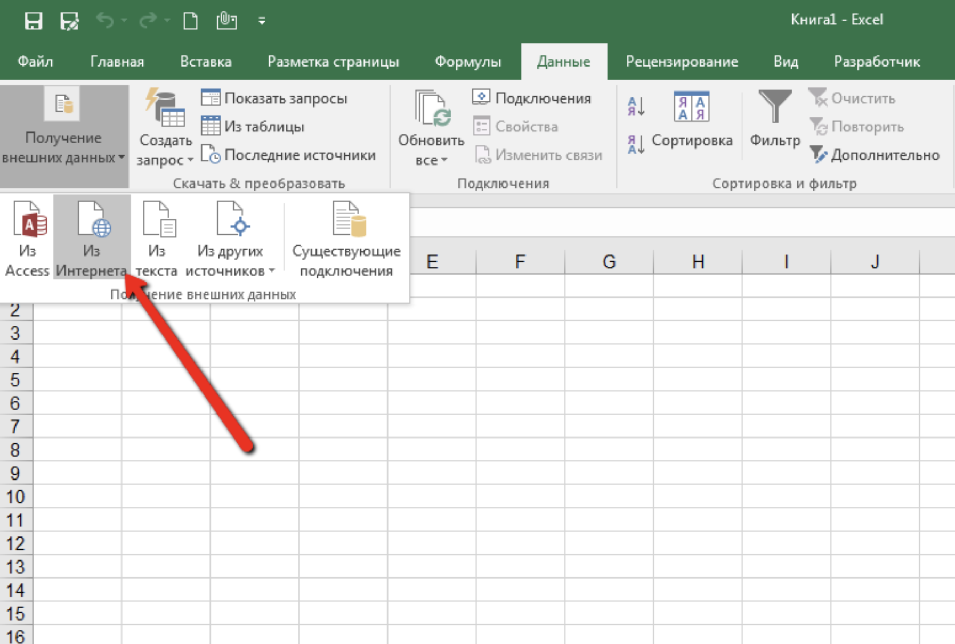Switch to the Формулы tab

click(x=468, y=62)
